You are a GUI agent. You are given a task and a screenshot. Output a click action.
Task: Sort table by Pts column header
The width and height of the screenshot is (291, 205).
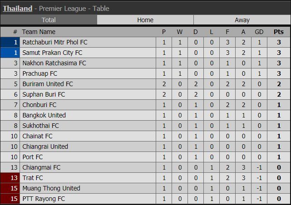coord(278,32)
